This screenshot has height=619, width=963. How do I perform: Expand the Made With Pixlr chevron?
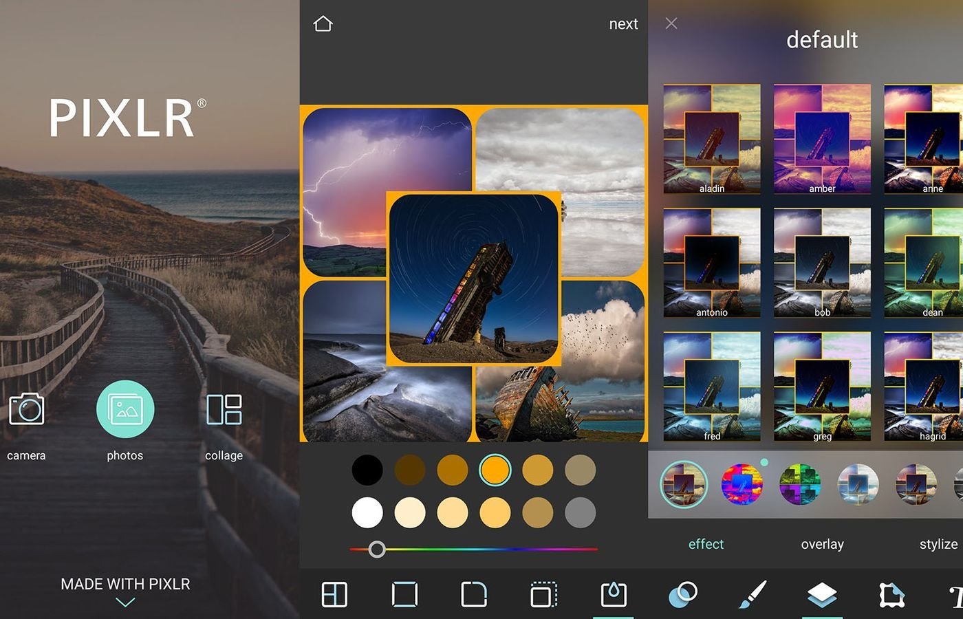[x=125, y=602]
